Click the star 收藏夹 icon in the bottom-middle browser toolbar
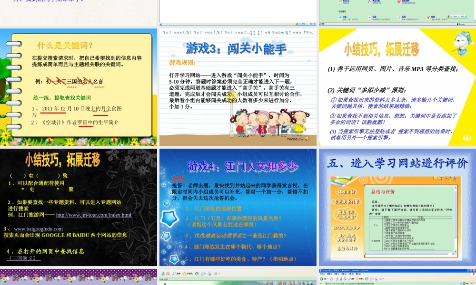This screenshot has height=285, width=476. point(184,274)
